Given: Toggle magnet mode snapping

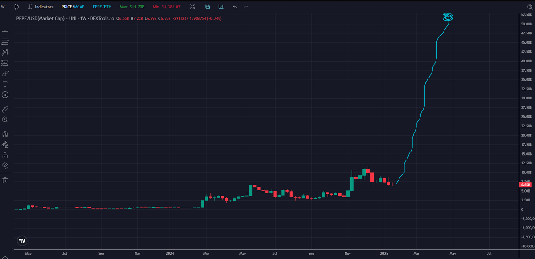Looking at the screenshot, I should [x=5, y=134].
